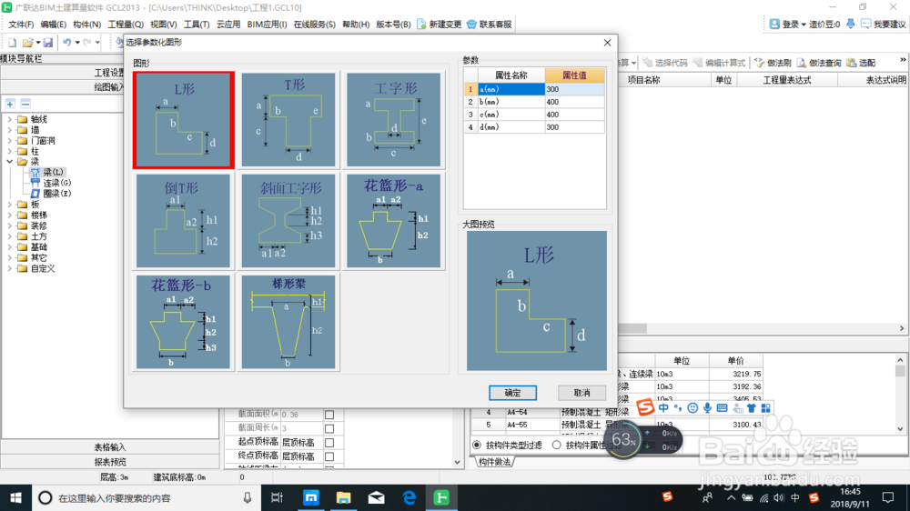
Task: Tick the 终点顶标高 row checkbox
Action: [329, 456]
